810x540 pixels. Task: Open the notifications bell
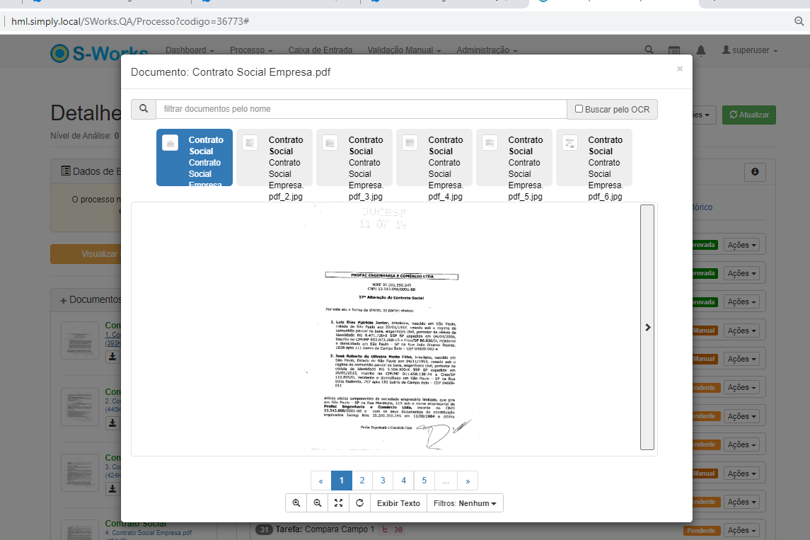(700, 50)
